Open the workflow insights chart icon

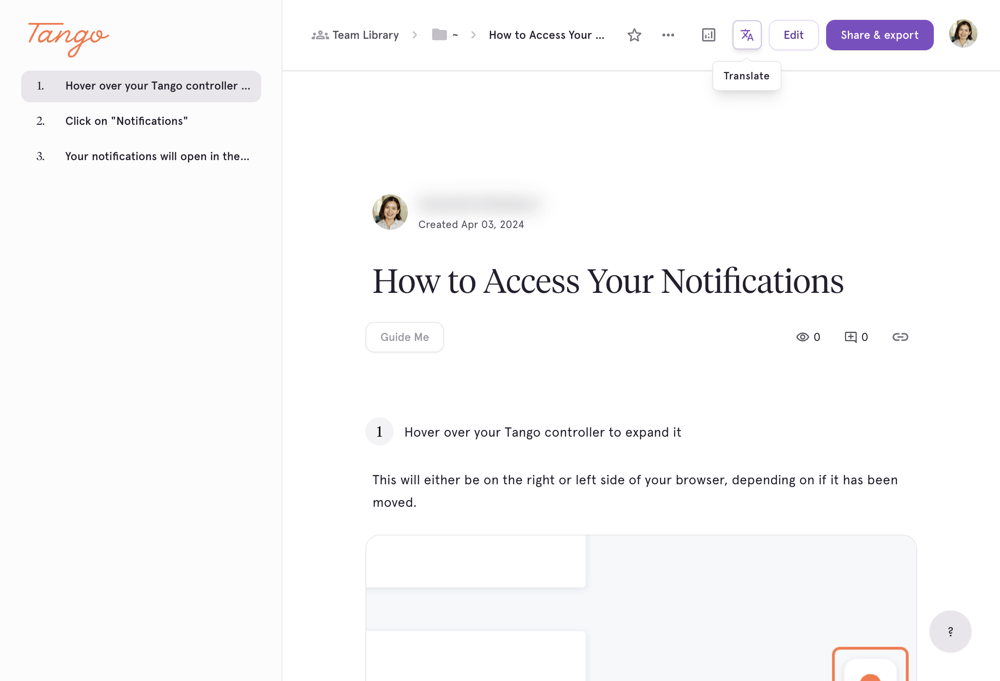click(x=708, y=35)
